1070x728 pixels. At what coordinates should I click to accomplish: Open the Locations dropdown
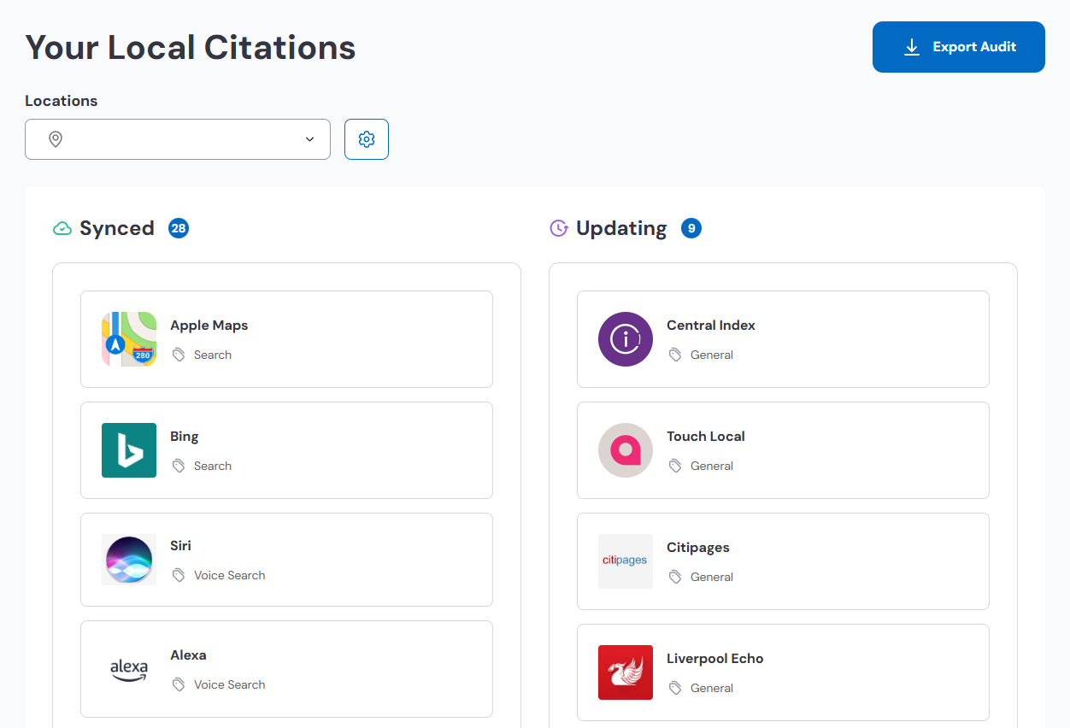[178, 139]
